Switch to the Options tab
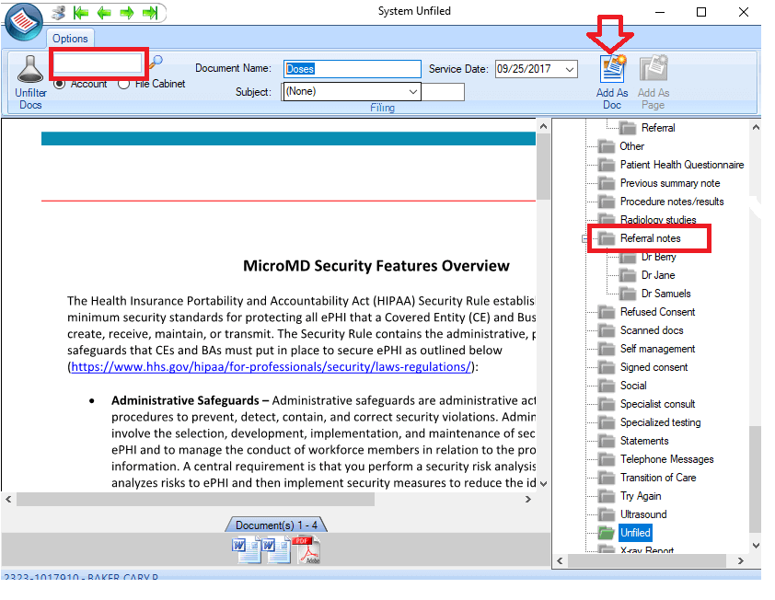 pos(69,38)
